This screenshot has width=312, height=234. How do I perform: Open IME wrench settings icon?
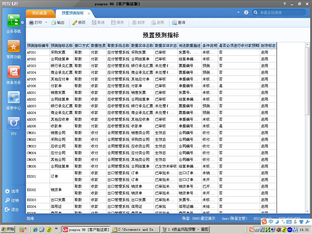(x=307, y=222)
